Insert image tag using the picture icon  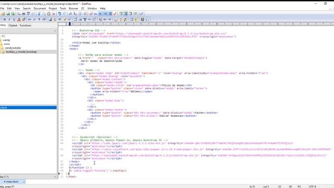pyautogui.click(x=50, y=19)
